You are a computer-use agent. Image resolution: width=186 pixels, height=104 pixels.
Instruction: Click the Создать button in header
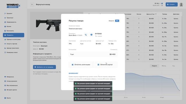[171, 5]
